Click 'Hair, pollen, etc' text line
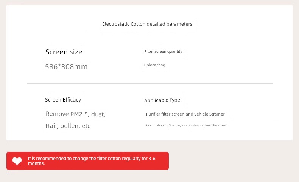The width and height of the screenshot is (299, 182). pyautogui.click(x=68, y=126)
